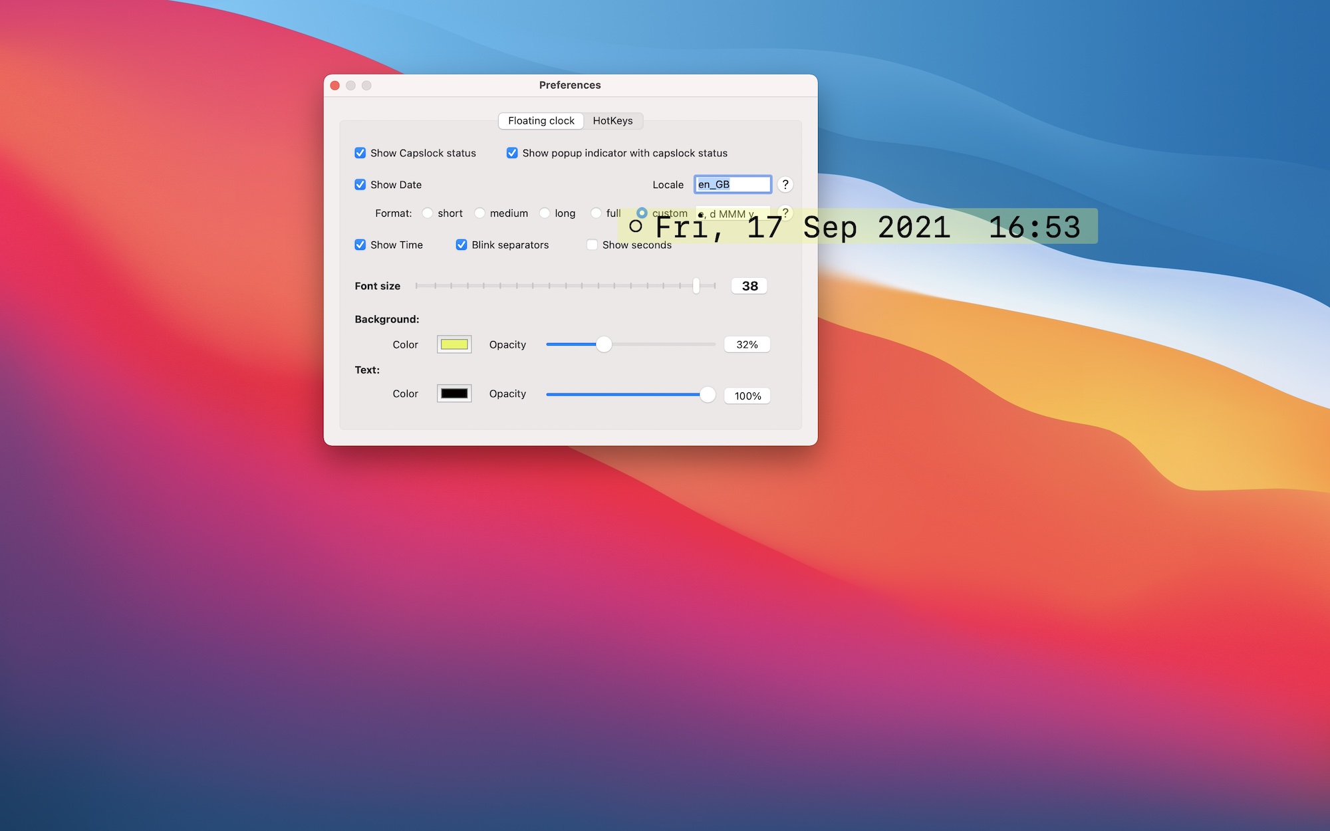This screenshot has height=831, width=1330.
Task: Open the background color swatch picker
Action: click(x=454, y=344)
